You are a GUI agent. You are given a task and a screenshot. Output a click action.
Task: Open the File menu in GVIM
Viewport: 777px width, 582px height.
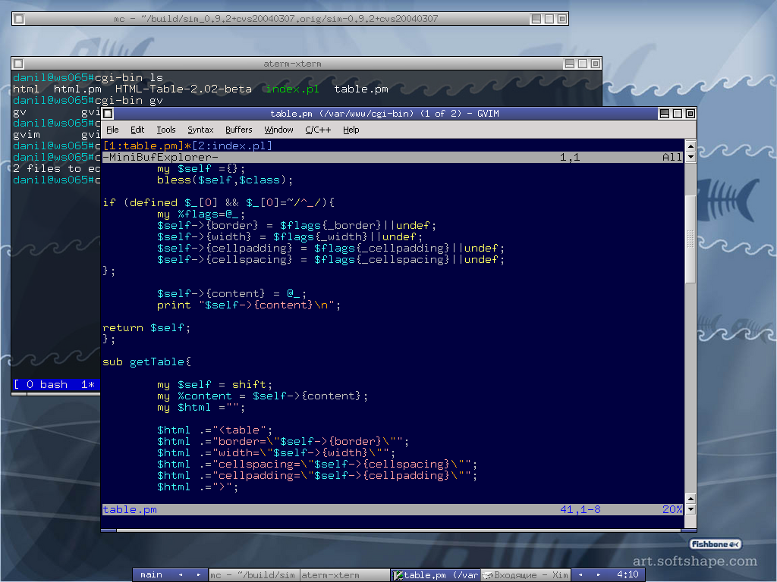[x=112, y=130]
